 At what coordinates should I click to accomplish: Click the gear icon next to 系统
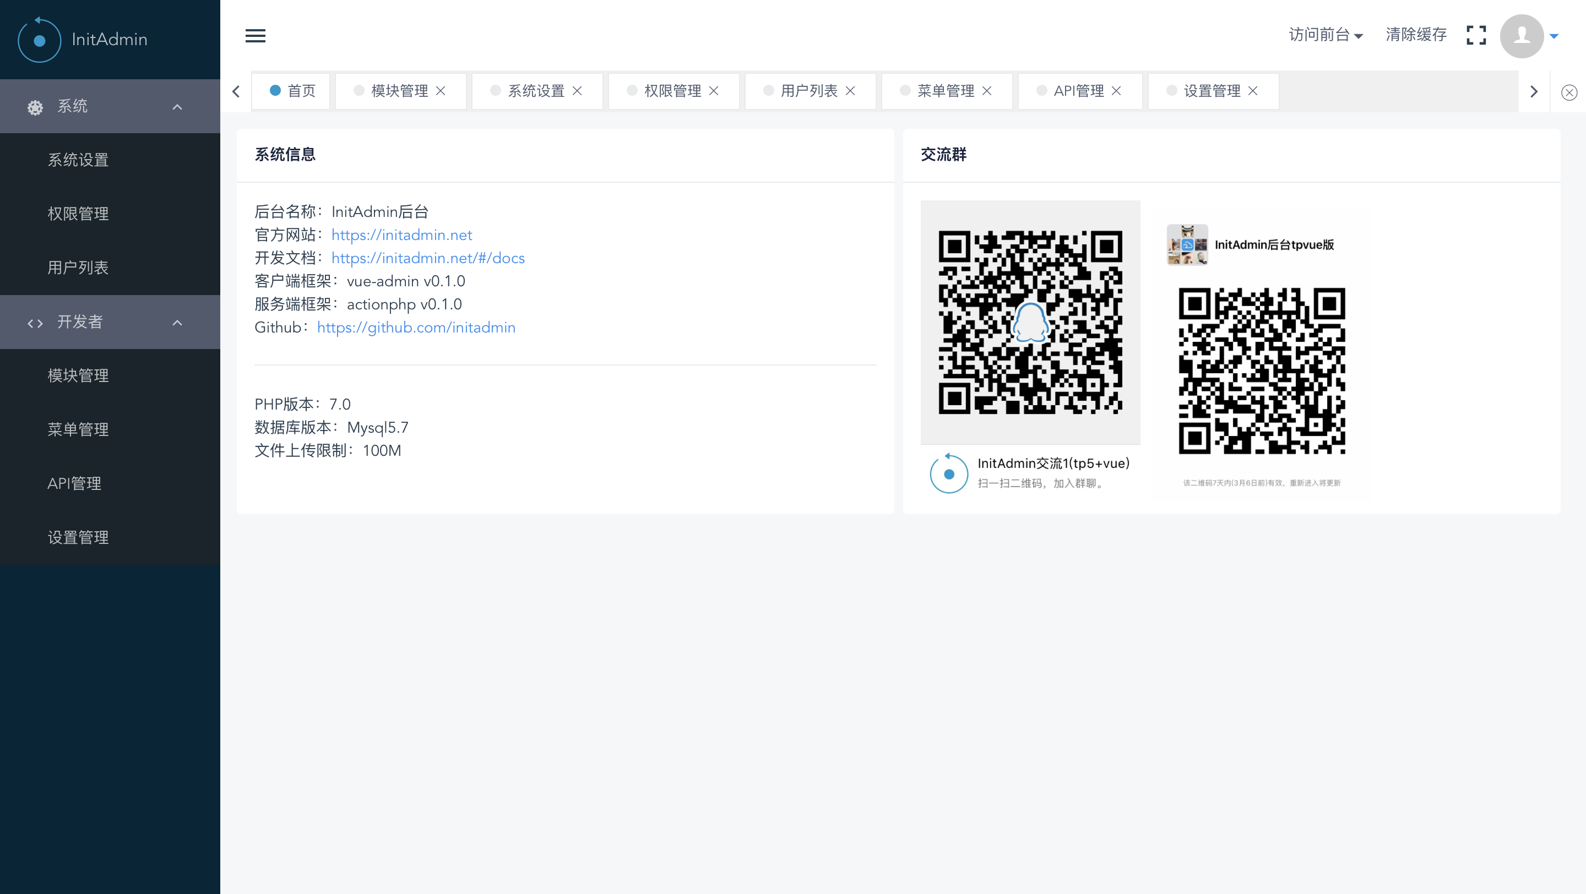[x=35, y=107]
